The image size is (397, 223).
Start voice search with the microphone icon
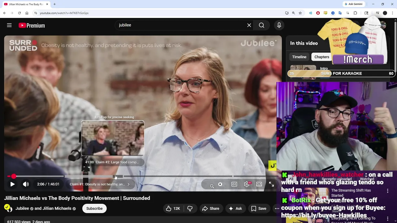click(279, 25)
